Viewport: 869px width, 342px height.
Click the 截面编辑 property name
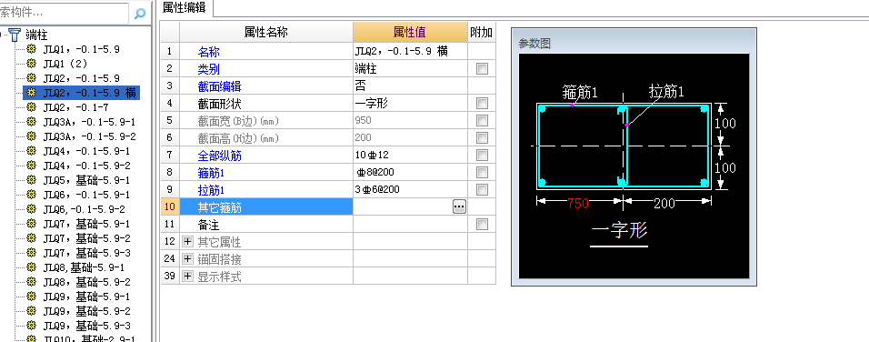(219, 86)
